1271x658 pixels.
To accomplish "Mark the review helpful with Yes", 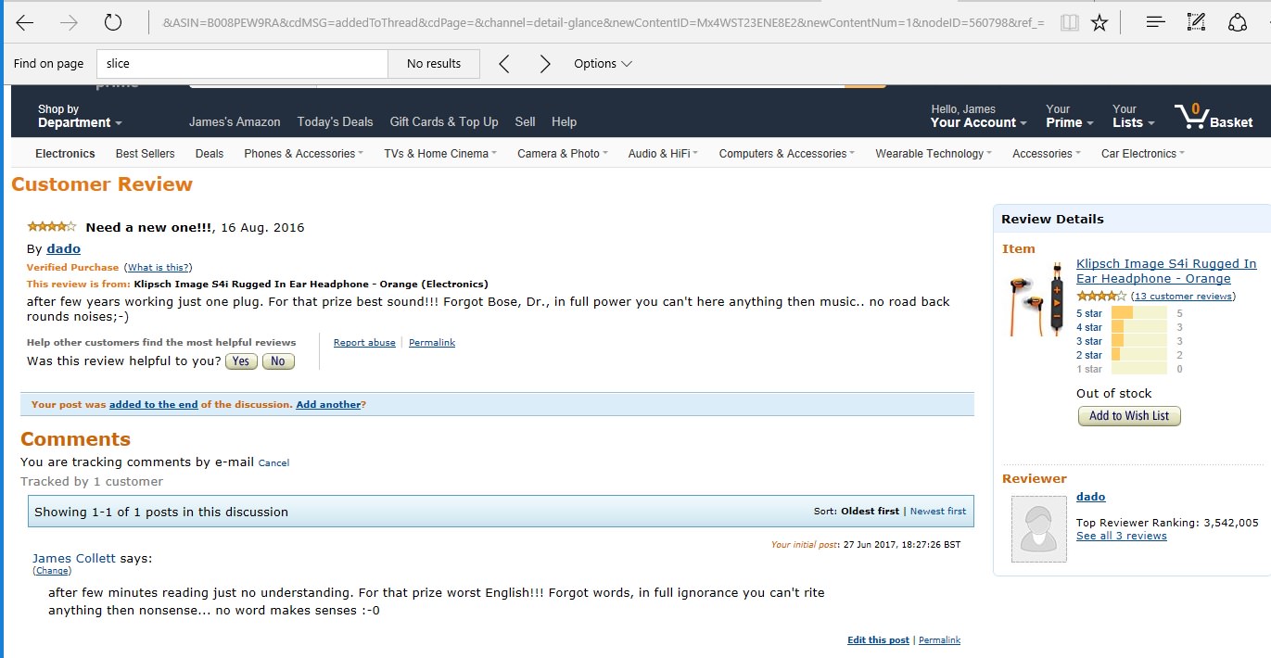I will [x=241, y=361].
